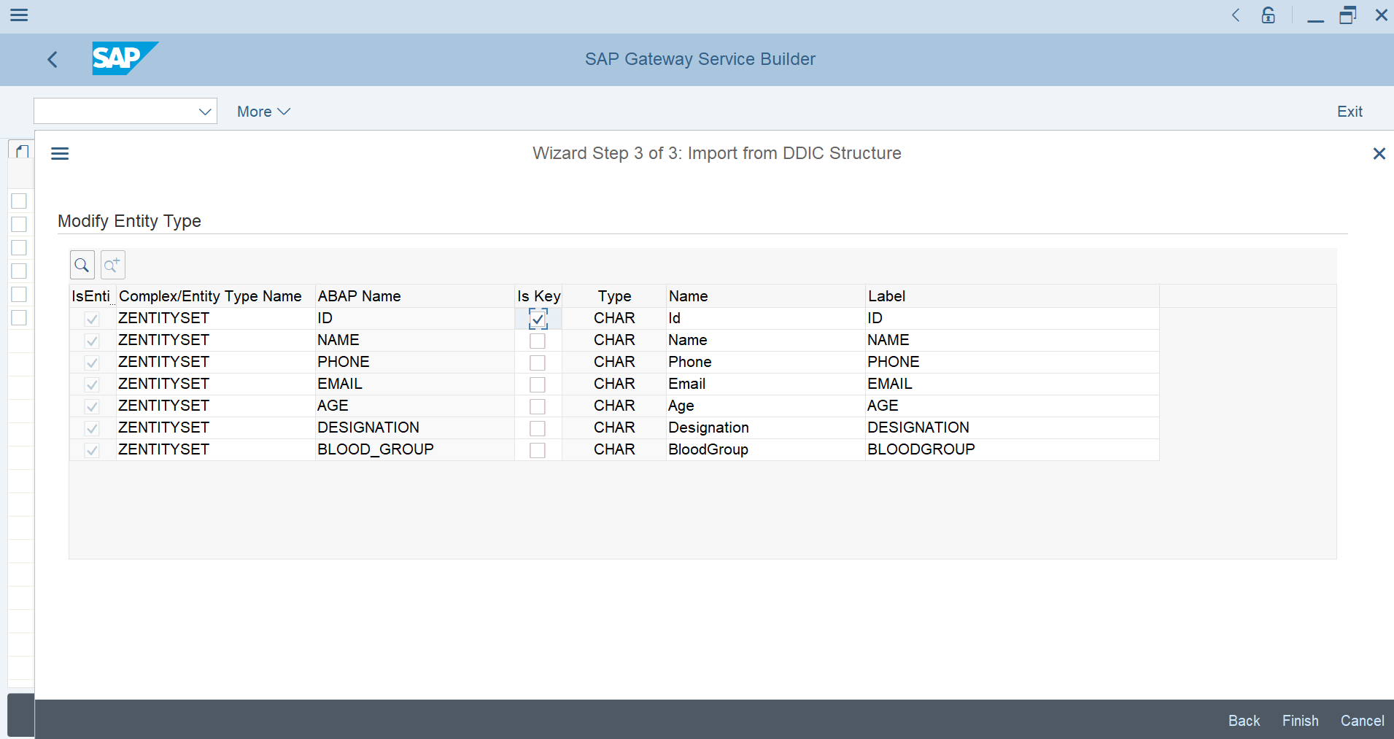Screen dimensions: 1394x739
Task: Click the Back button in the footer
Action: 1242,720
